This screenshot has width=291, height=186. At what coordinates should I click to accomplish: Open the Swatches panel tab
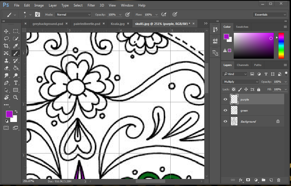(x=242, y=27)
